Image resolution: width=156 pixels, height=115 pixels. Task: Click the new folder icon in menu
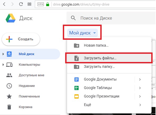click(77, 46)
